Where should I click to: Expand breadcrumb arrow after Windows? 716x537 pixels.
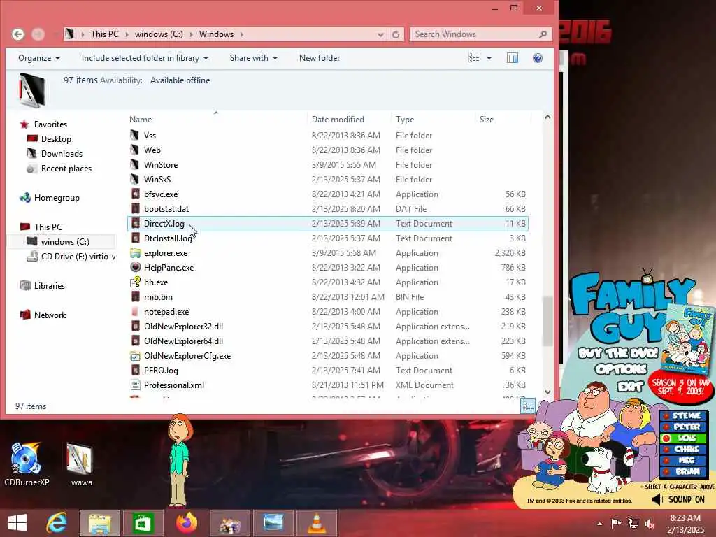coord(241,34)
